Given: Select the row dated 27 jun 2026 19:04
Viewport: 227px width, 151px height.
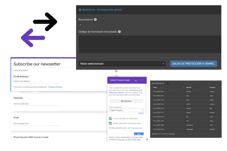Looking at the screenshot, I should click(186, 117).
